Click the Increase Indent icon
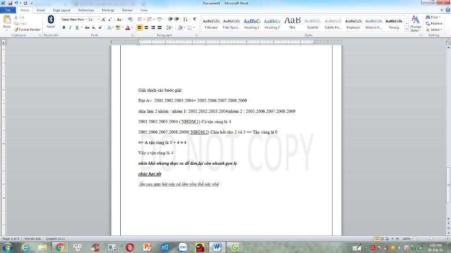This screenshot has width=451, height=253. [177, 19]
